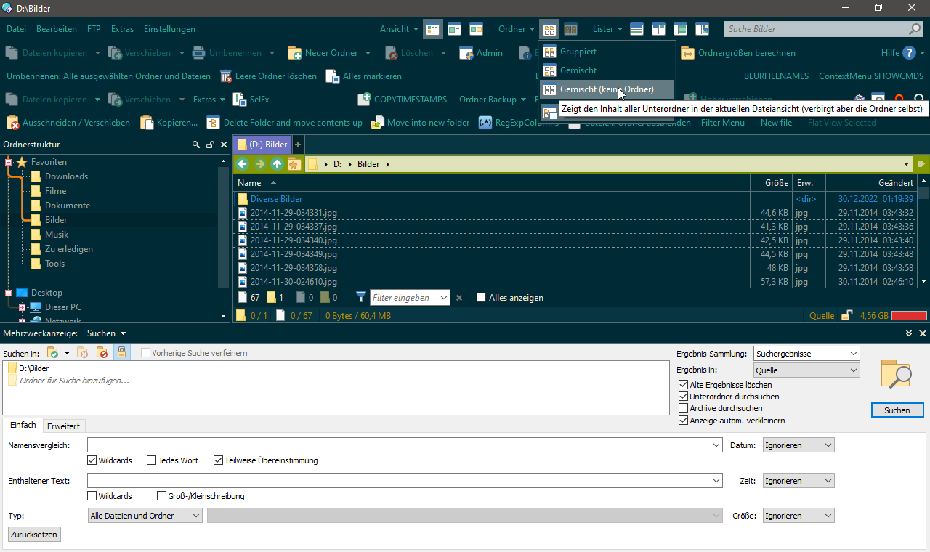Screen dimensions: 930x552
Task: Open the Typ Alle Dateien und Ordner dropdown
Action: (145, 516)
